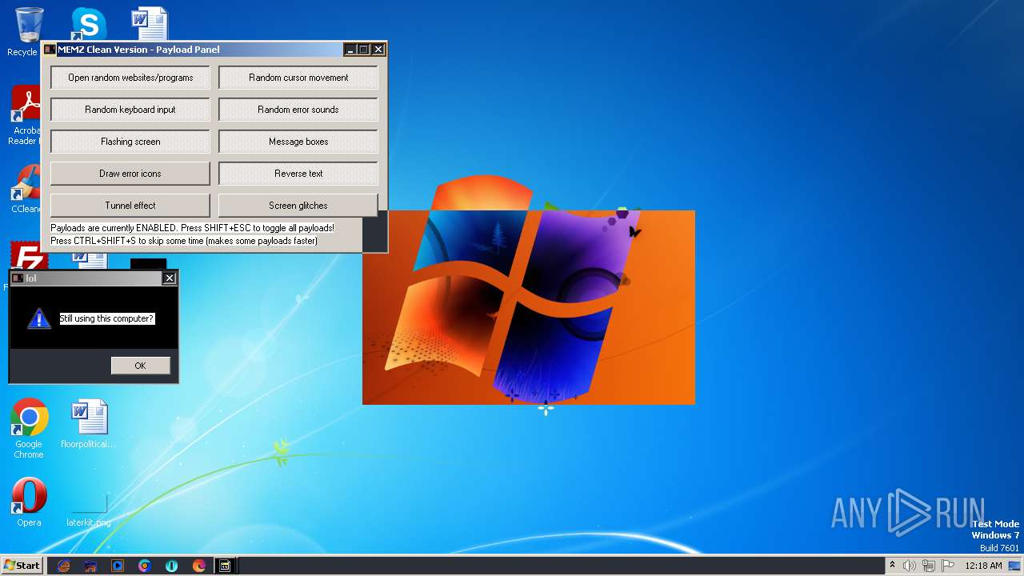Toggle Random error sounds payload
The height and width of the screenshot is (576, 1024).
tap(298, 110)
